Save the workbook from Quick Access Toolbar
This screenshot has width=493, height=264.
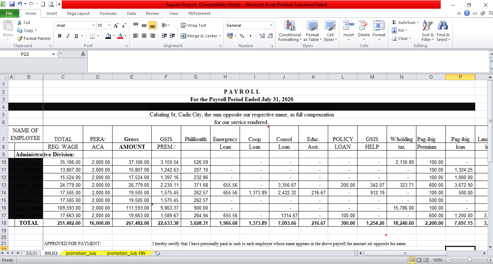tap(12, 5)
